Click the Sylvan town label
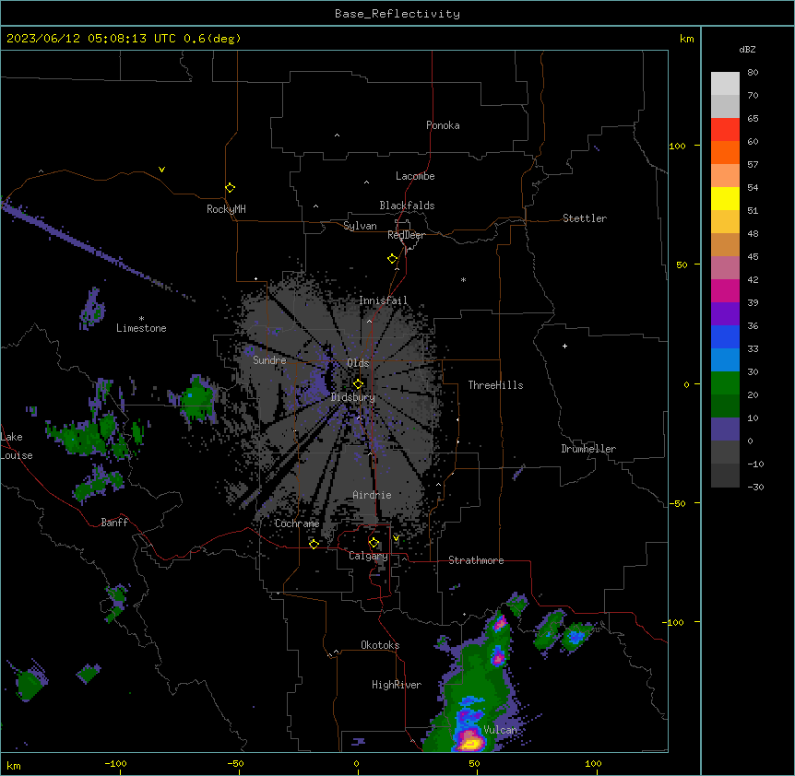The height and width of the screenshot is (776, 795). coord(360,226)
